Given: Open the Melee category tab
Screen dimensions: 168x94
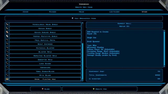Looking at the screenshot, I should coord(81,12).
